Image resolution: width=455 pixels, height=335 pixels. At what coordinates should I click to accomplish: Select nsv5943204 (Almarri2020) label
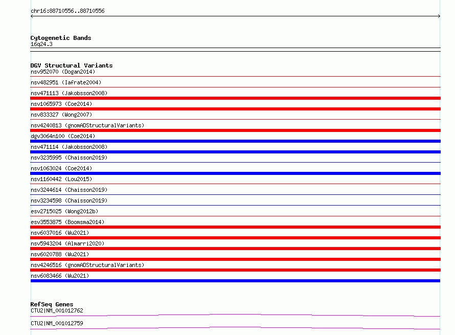67,243
